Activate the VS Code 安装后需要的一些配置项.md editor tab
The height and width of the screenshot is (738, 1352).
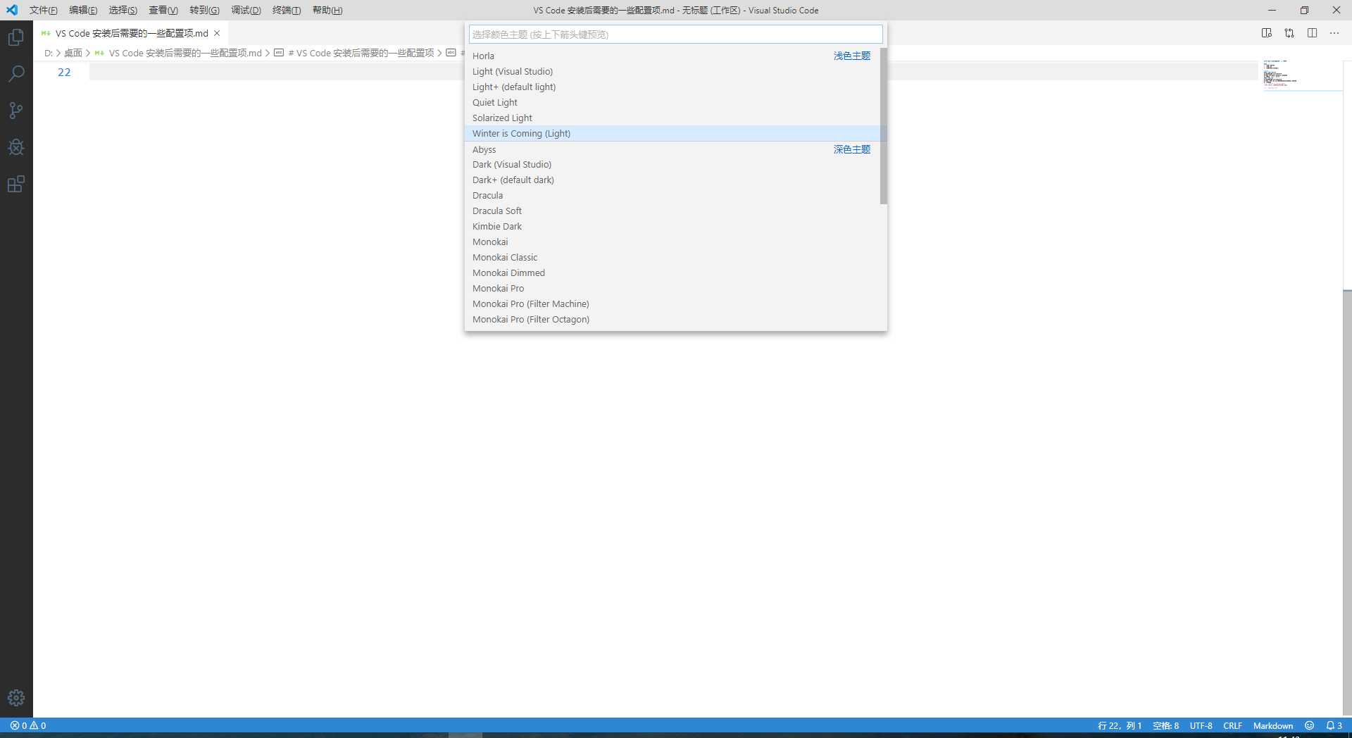(x=131, y=33)
